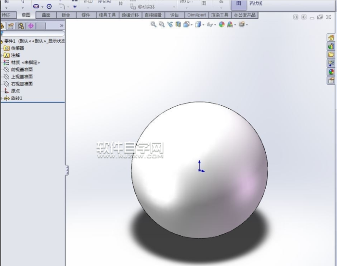Click the Previous View icon
Image resolution: width=337 pixels, height=266 pixels.
click(170, 25)
